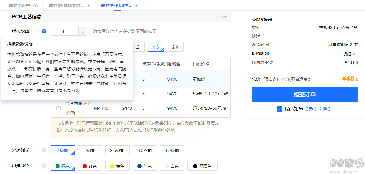
Task: Decrease the 拼板款数 value with down arrow
Action: (83, 33)
